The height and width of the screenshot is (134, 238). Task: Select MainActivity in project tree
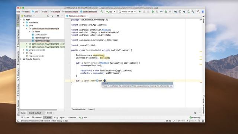point(41,35)
